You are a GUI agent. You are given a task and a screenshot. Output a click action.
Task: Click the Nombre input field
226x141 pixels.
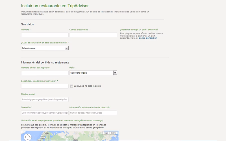[45, 35]
